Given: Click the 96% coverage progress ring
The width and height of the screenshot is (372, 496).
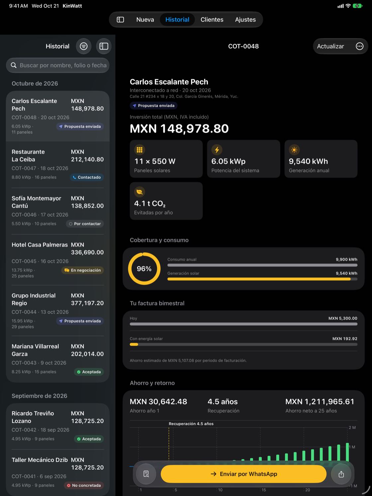Looking at the screenshot, I should point(144,268).
